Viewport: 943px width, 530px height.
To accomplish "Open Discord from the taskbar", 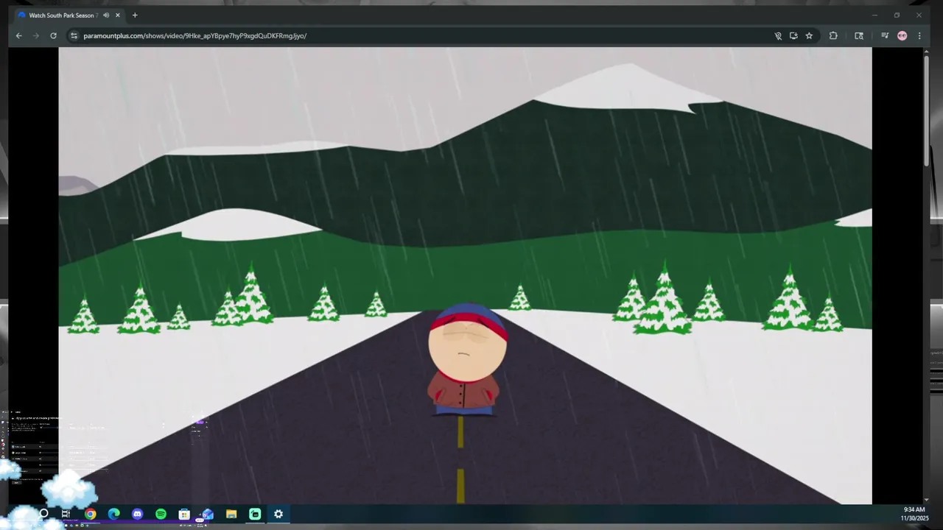I will [137, 514].
